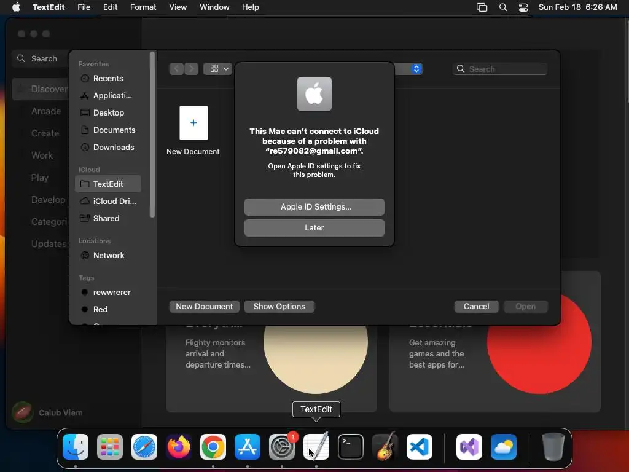Click the New Document button

(204, 307)
